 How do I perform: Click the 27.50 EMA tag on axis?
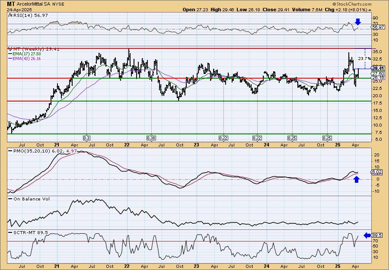pos(378,73)
